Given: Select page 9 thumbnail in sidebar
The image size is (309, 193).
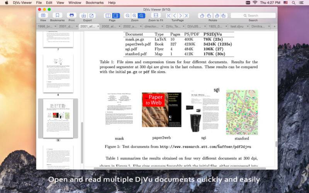Looking at the screenshot, I should click(x=58, y=119).
